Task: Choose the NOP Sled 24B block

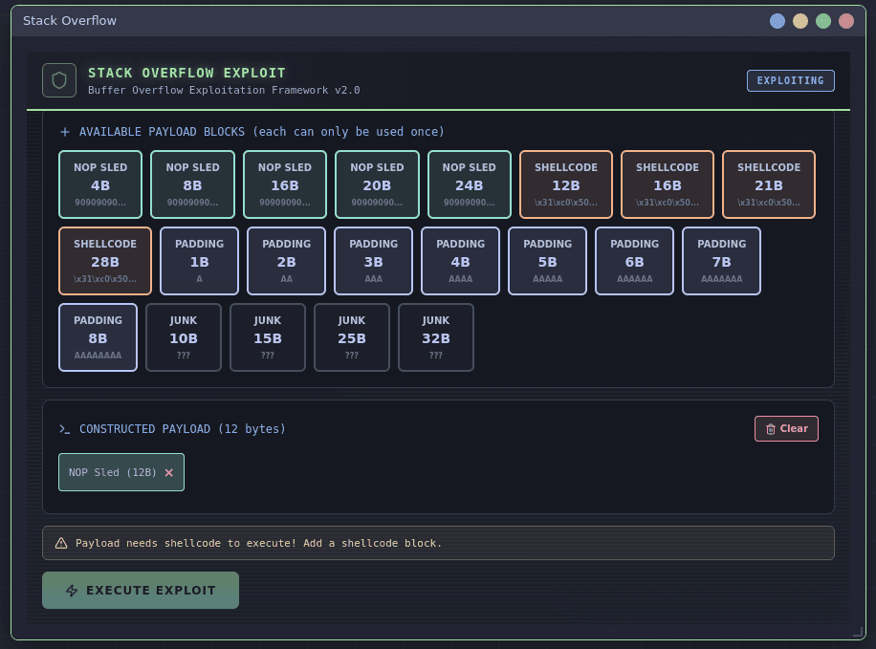Action: (x=470, y=184)
